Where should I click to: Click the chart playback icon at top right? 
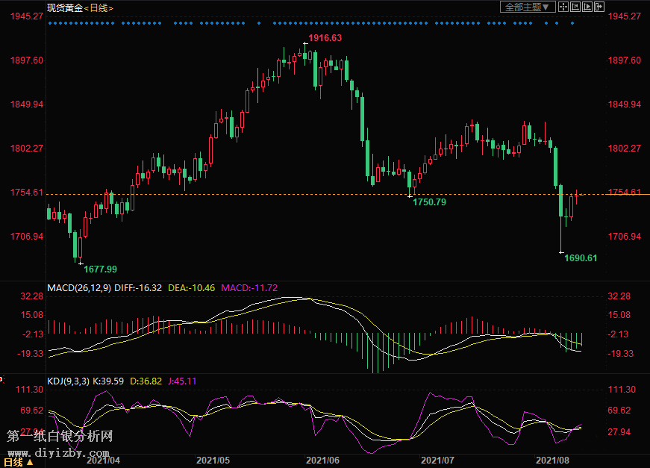[587, 7]
